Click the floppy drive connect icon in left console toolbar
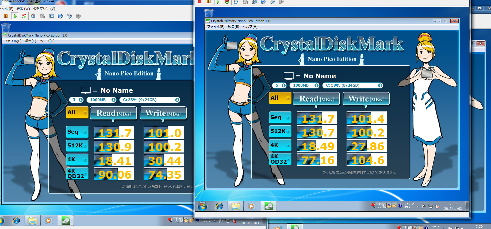 point(60,16)
